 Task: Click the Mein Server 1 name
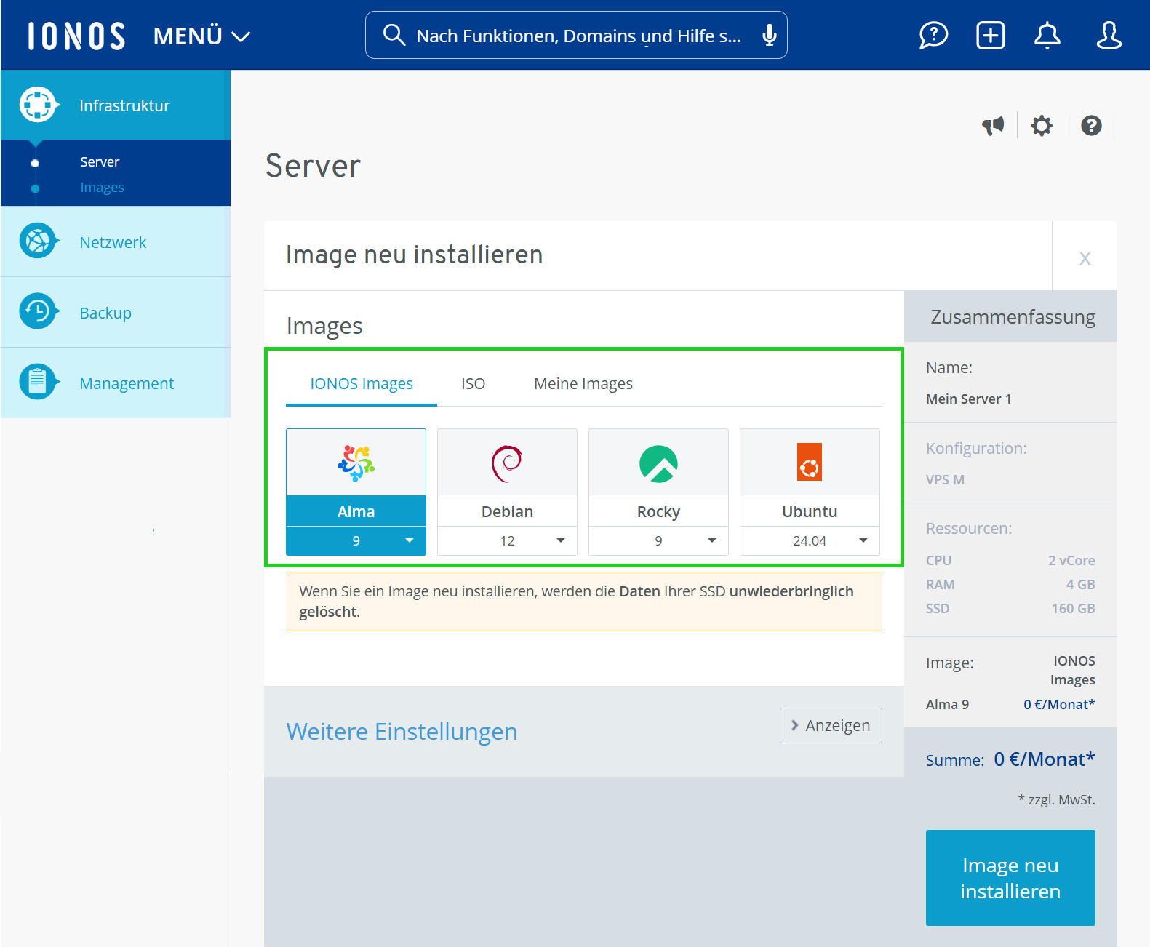(968, 399)
